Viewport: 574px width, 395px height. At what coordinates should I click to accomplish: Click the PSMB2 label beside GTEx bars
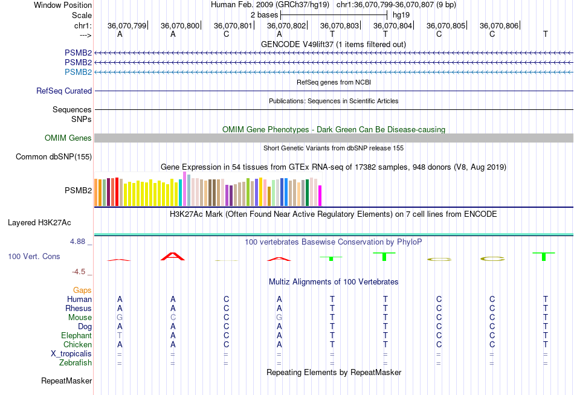pos(78,190)
